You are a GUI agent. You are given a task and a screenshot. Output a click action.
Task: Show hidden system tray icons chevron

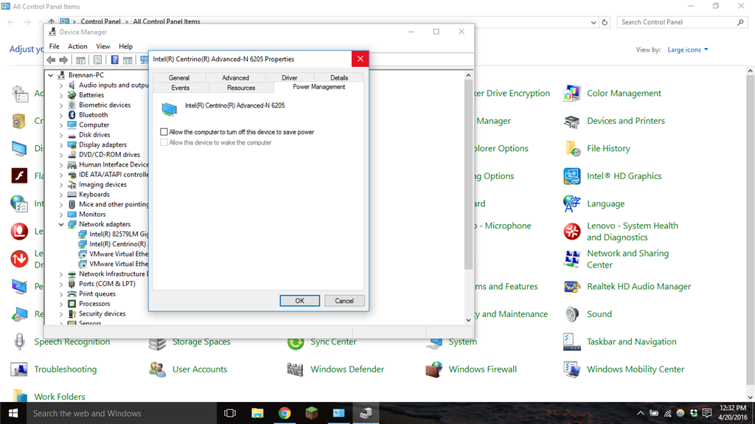click(x=641, y=413)
